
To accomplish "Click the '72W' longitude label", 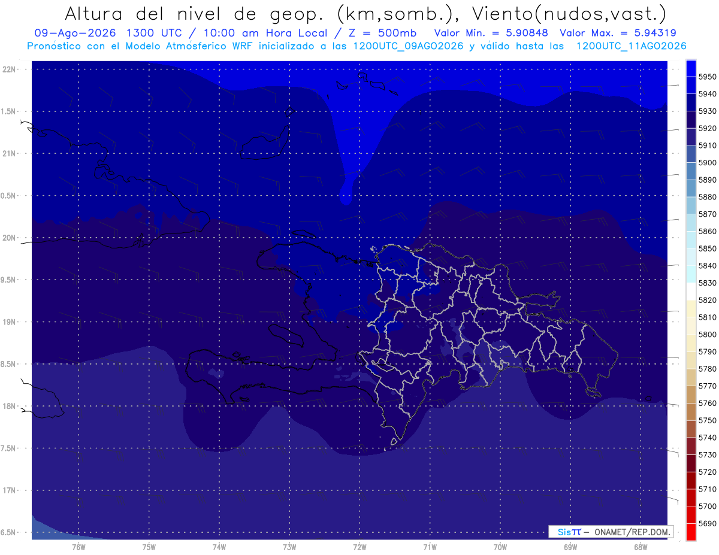I will coord(359,547).
